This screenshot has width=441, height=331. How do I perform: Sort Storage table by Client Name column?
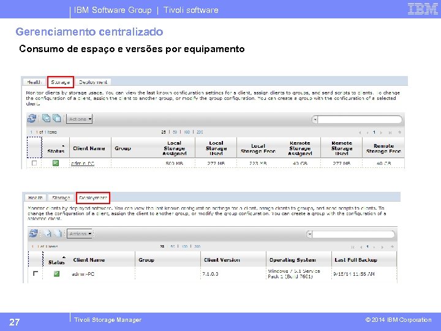(x=90, y=148)
